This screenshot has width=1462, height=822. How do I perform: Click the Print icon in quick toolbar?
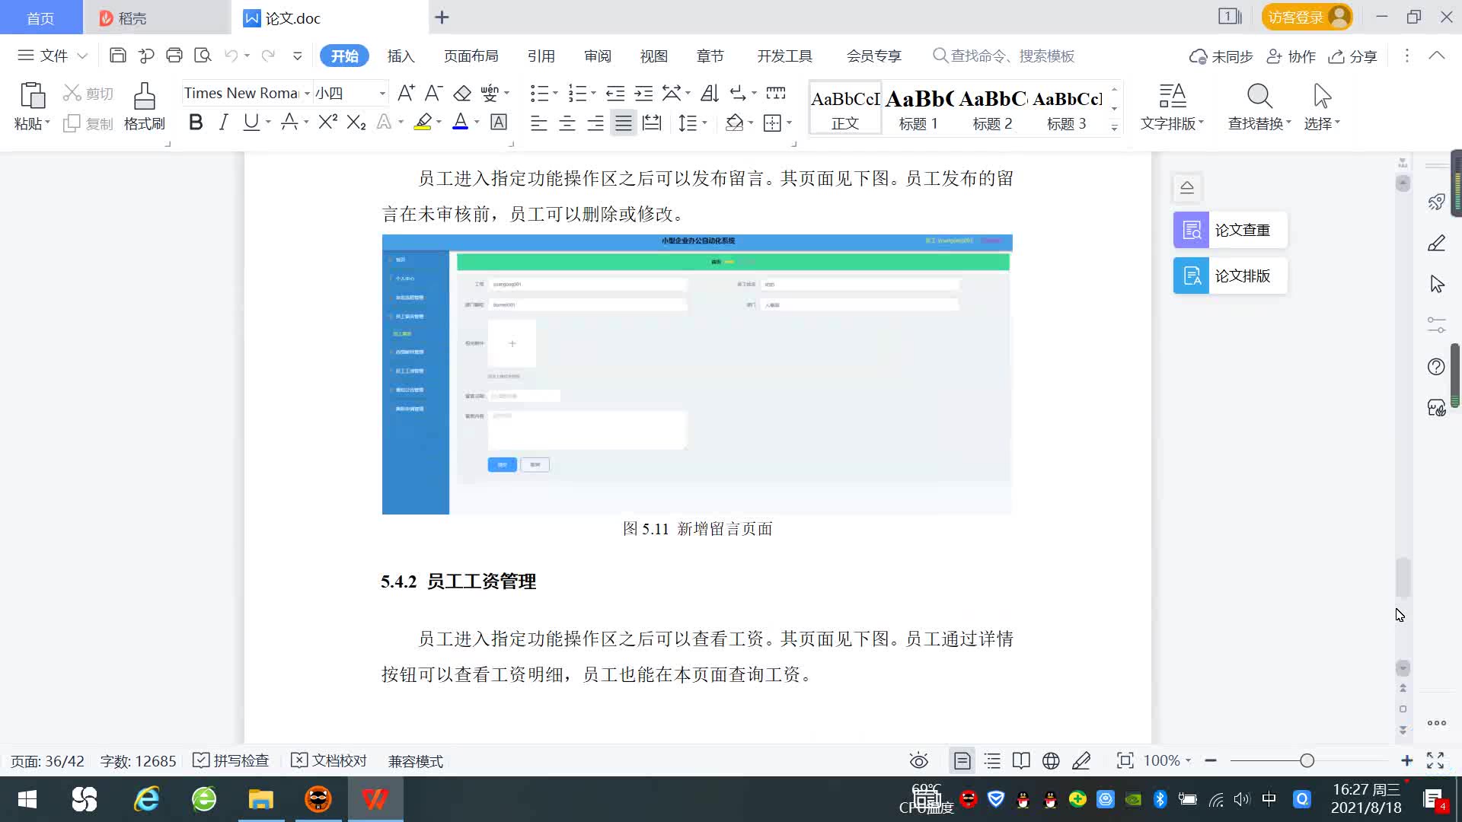click(x=174, y=56)
